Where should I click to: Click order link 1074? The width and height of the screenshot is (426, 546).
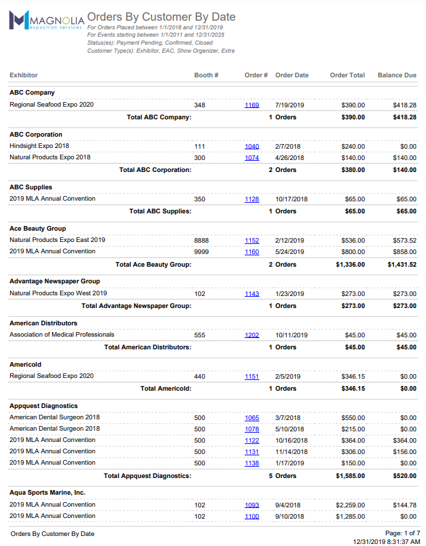[x=251, y=158]
